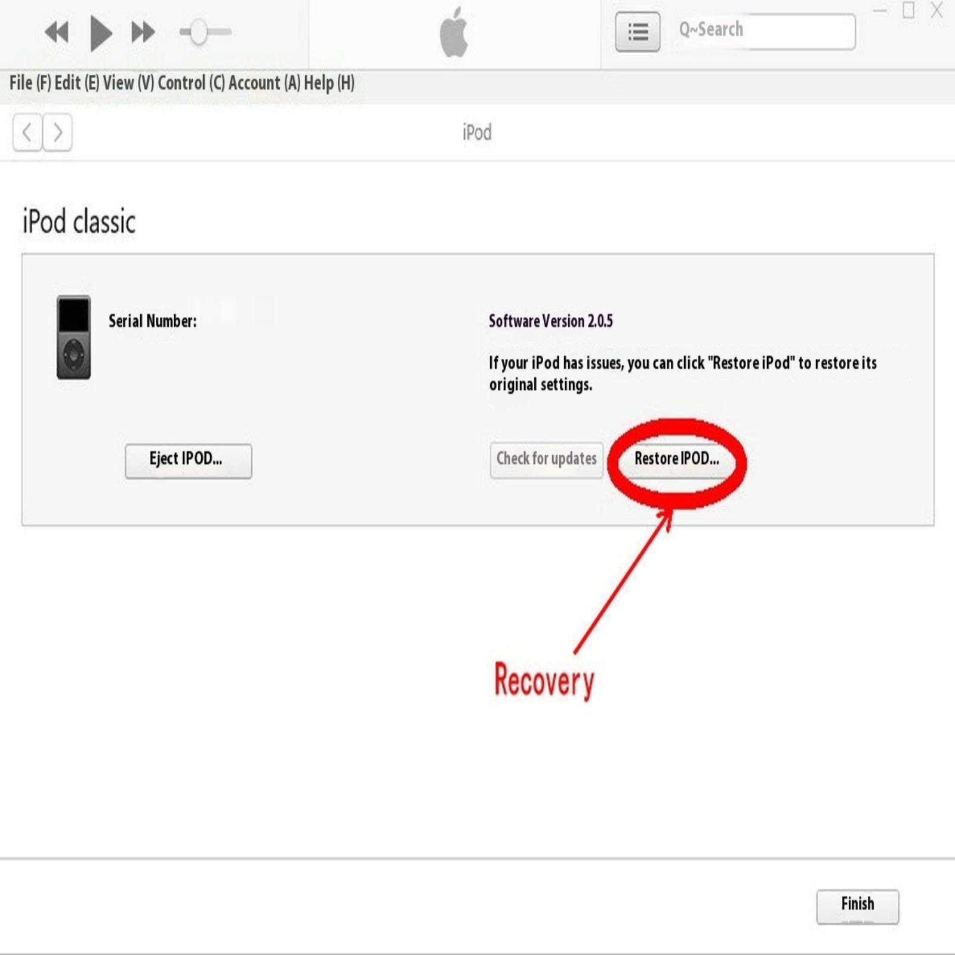This screenshot has height=955, width=955.
Task: Click the Apple logo in the header
Action: click(x=454, y=33)
